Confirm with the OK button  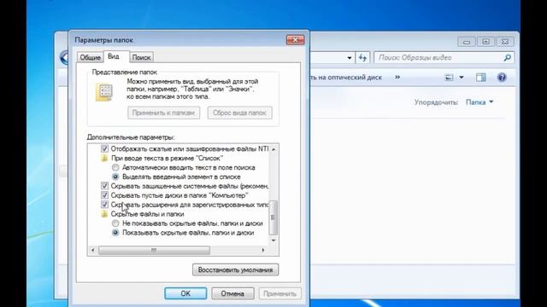point(185,293)
